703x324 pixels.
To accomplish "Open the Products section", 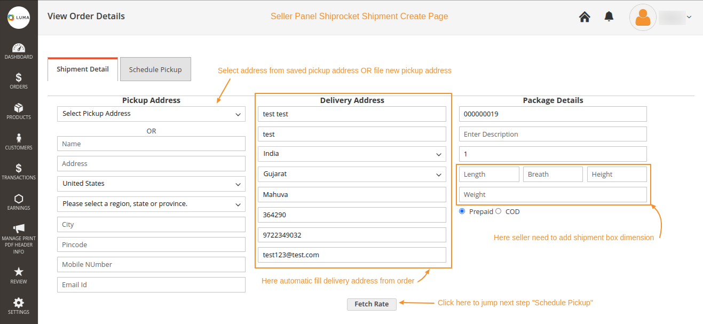I will (x=19, y=110).
